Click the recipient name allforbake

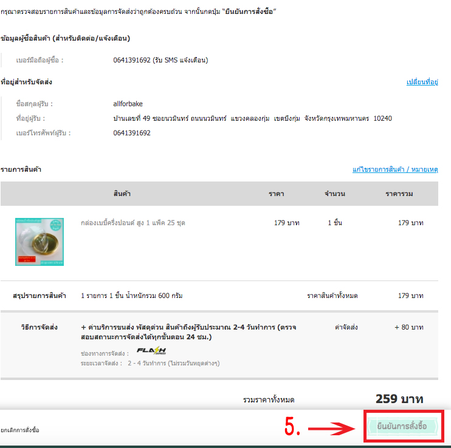(x=128, y=104)
